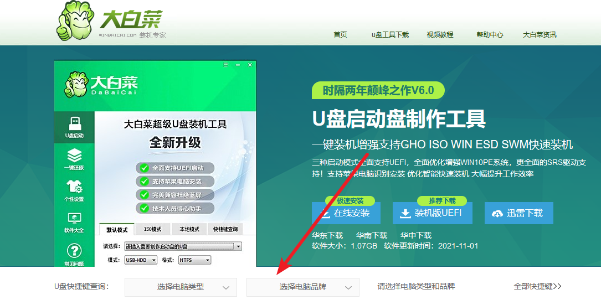This screenshot has height=305, width=601.
Task: Open 个性设置 shirt icon
Action: coord(74,191)
